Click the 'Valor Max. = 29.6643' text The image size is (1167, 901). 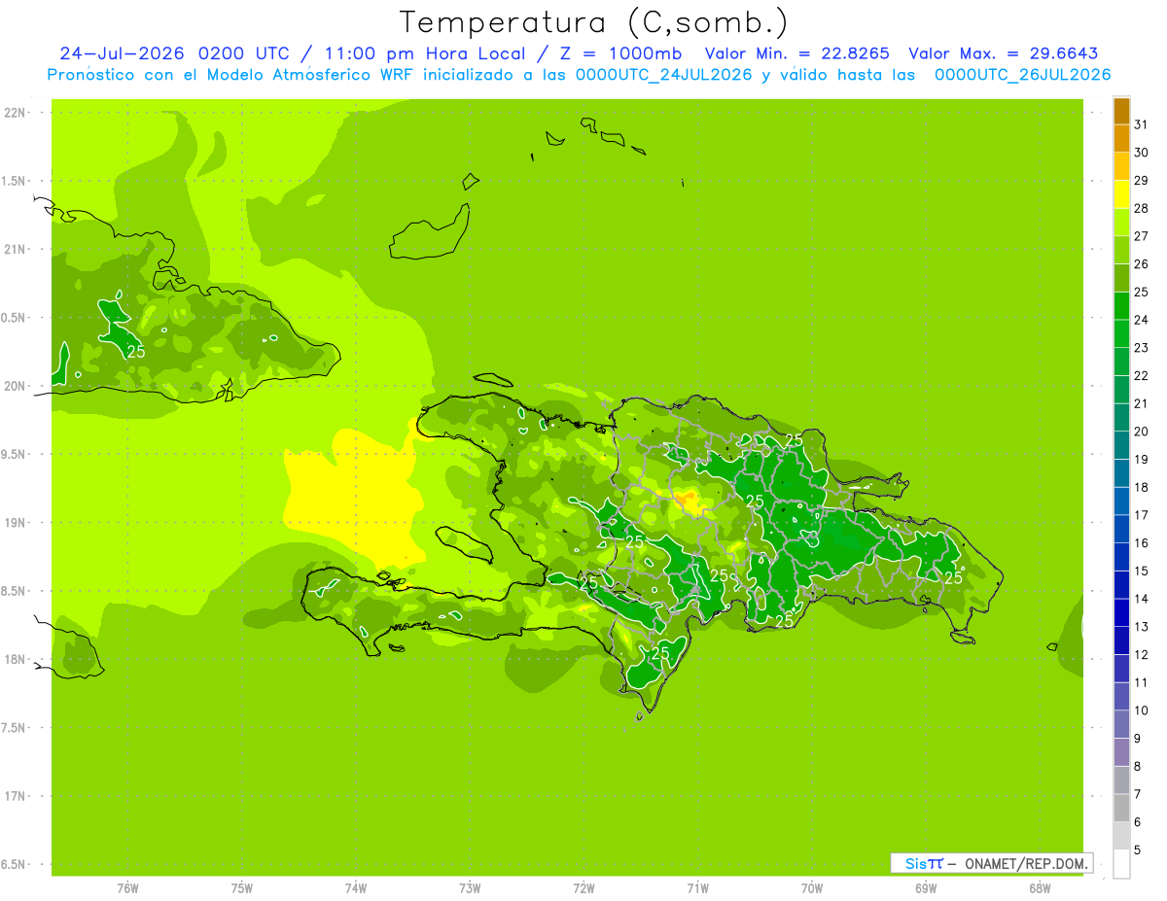pos(1004,53)
